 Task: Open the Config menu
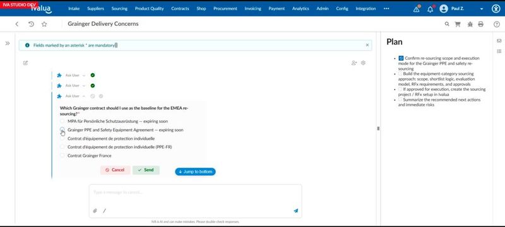tap(342, 9)
